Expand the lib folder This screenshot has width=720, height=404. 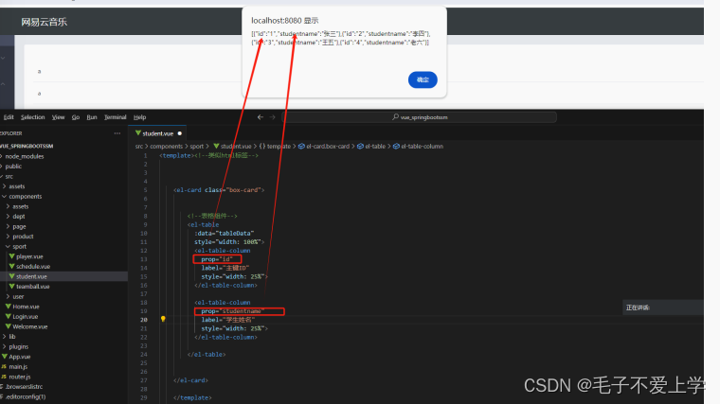[12, 337]
